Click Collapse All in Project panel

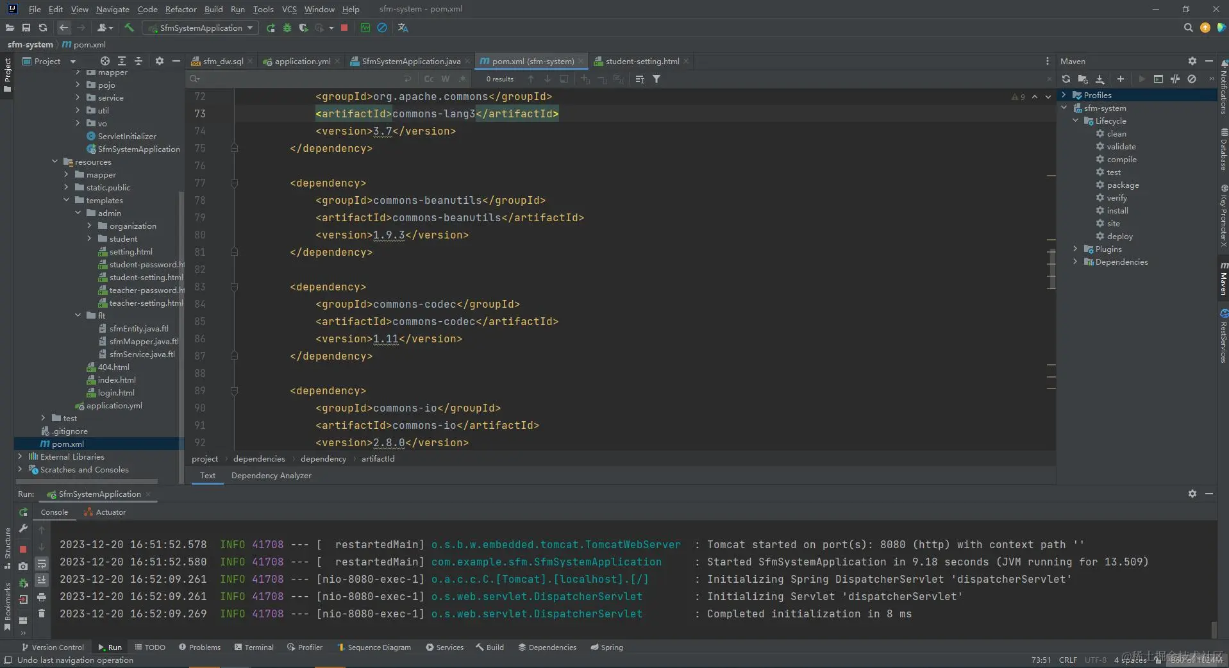pyautogui.click(x=138, y=61)
